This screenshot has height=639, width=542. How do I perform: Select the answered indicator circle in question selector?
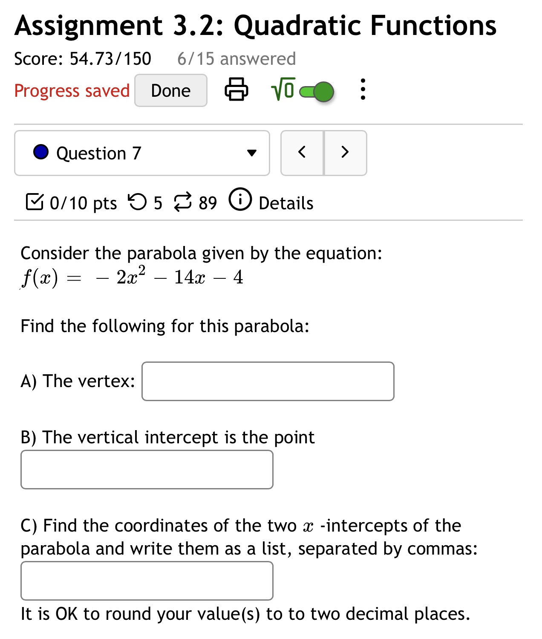tap(40, 153)
